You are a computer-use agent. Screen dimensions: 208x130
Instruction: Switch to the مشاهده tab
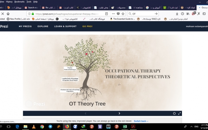pyautogui.click(x=136, y=7)
